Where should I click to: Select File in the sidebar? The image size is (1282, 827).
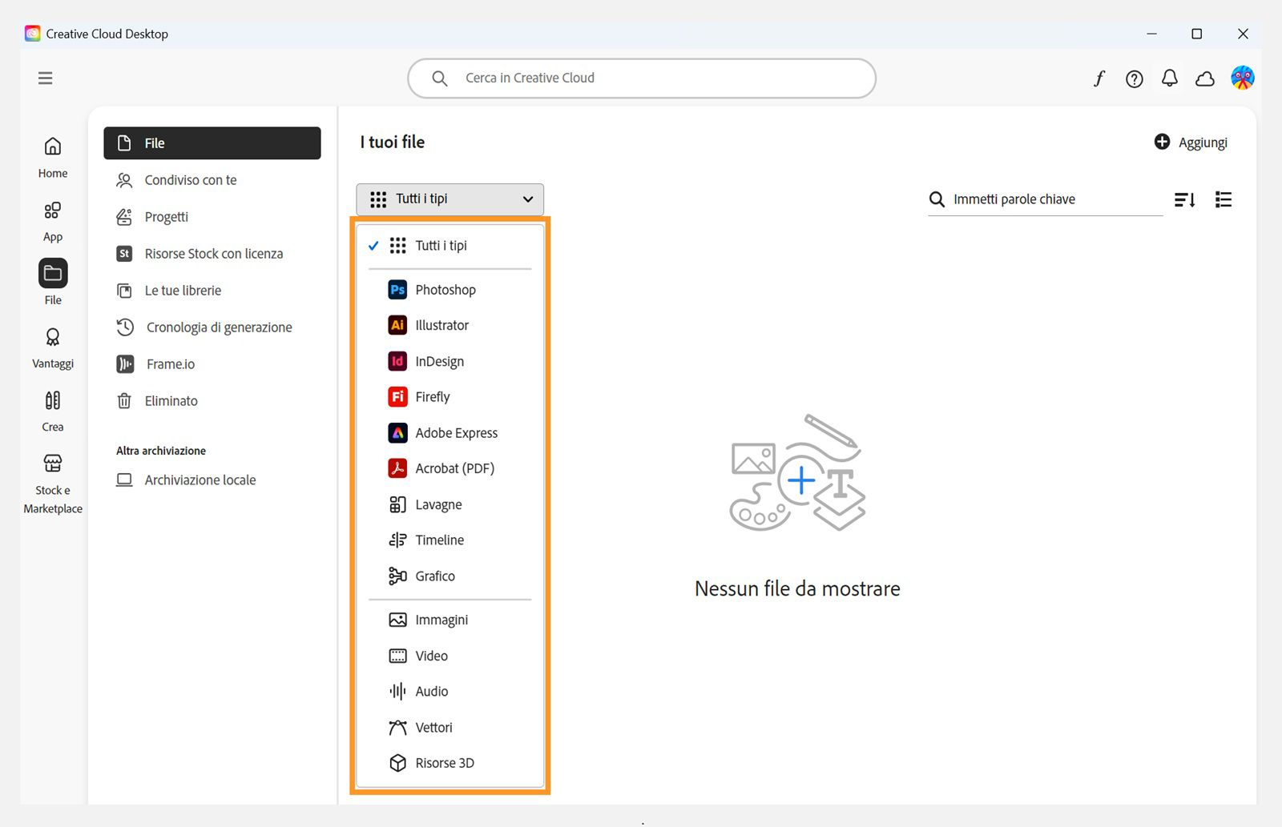tap(212, 143)
